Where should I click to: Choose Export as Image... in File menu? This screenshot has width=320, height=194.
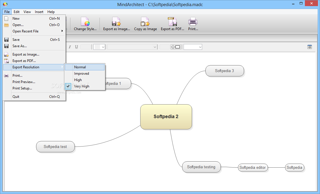pyautogui.click(x=34, y=54)
